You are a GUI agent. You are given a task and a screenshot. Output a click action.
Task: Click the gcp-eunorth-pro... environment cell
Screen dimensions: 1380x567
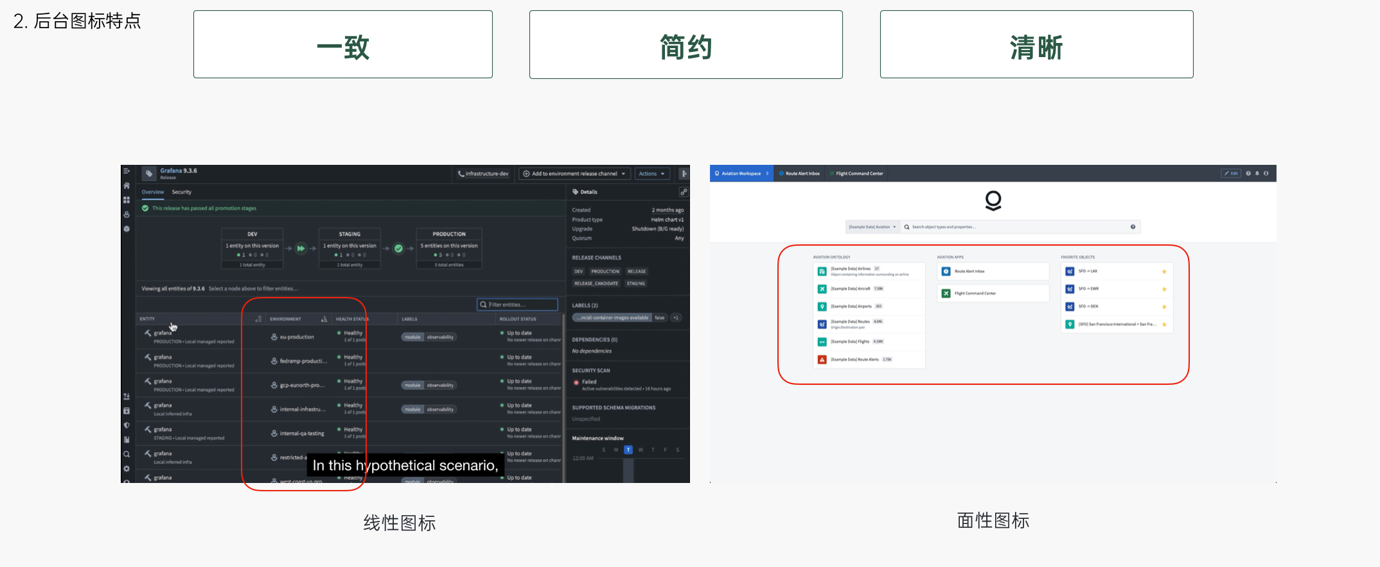[298, 385]
